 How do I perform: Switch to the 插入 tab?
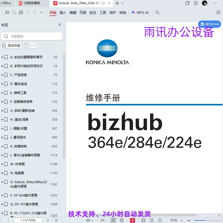[63, 13]
